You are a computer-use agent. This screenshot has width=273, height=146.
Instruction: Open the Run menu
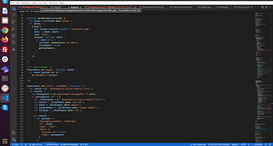click(x=45, y=3)
